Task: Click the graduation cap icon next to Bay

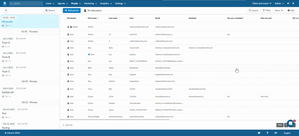Action: pyautogui.click(x=89, y=54)
